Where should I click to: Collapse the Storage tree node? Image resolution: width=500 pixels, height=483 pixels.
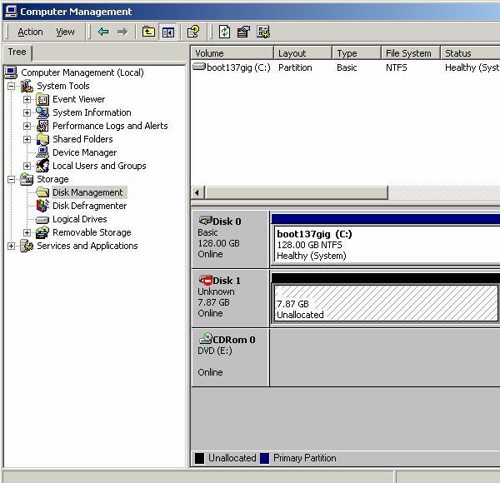pos(11,179)
